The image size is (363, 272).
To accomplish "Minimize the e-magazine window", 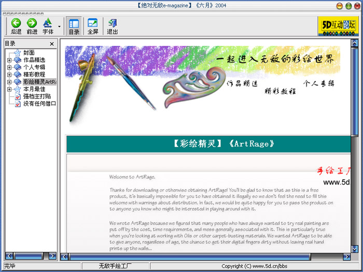I will click(339, 6).
